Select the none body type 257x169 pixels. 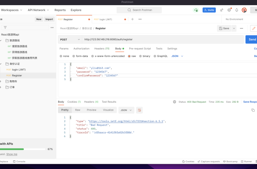[x=61, y=56]
